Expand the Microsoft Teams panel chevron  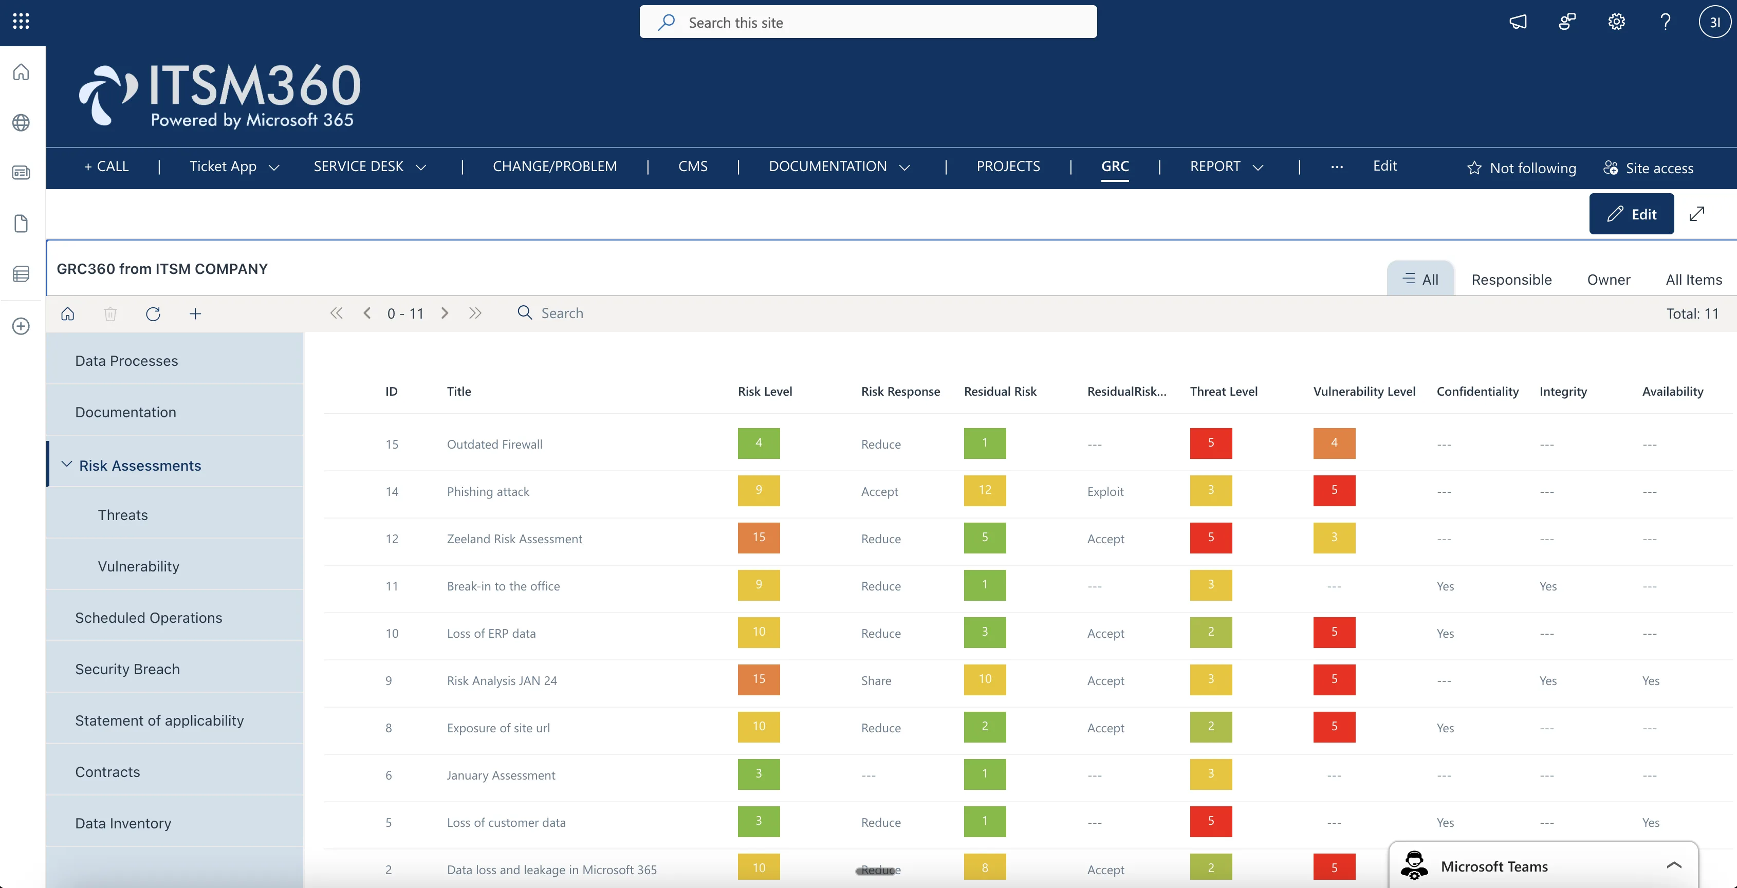(1674, 866)
